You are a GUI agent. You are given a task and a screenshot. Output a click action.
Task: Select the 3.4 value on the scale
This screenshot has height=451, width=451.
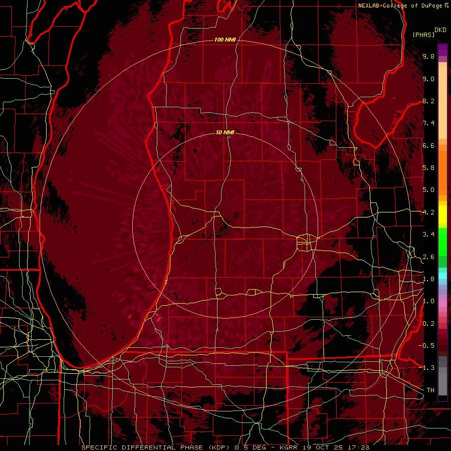click(428, 235)
